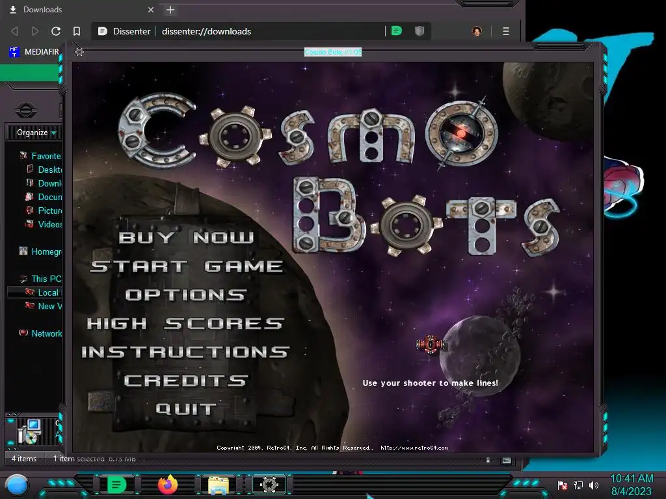Click installer icon in Explorer details pane
The height and width of the screenshot is (499, 666).
[x=29, y=431]
